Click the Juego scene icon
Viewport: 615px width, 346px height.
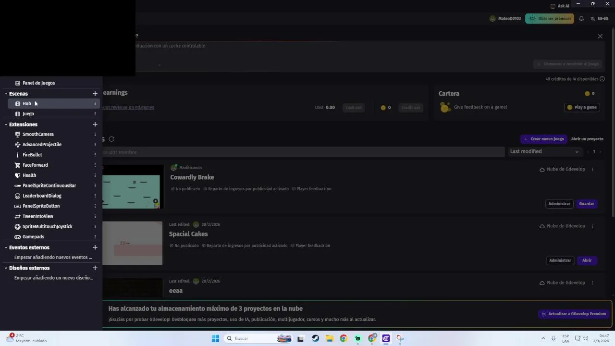pos(18,114)
